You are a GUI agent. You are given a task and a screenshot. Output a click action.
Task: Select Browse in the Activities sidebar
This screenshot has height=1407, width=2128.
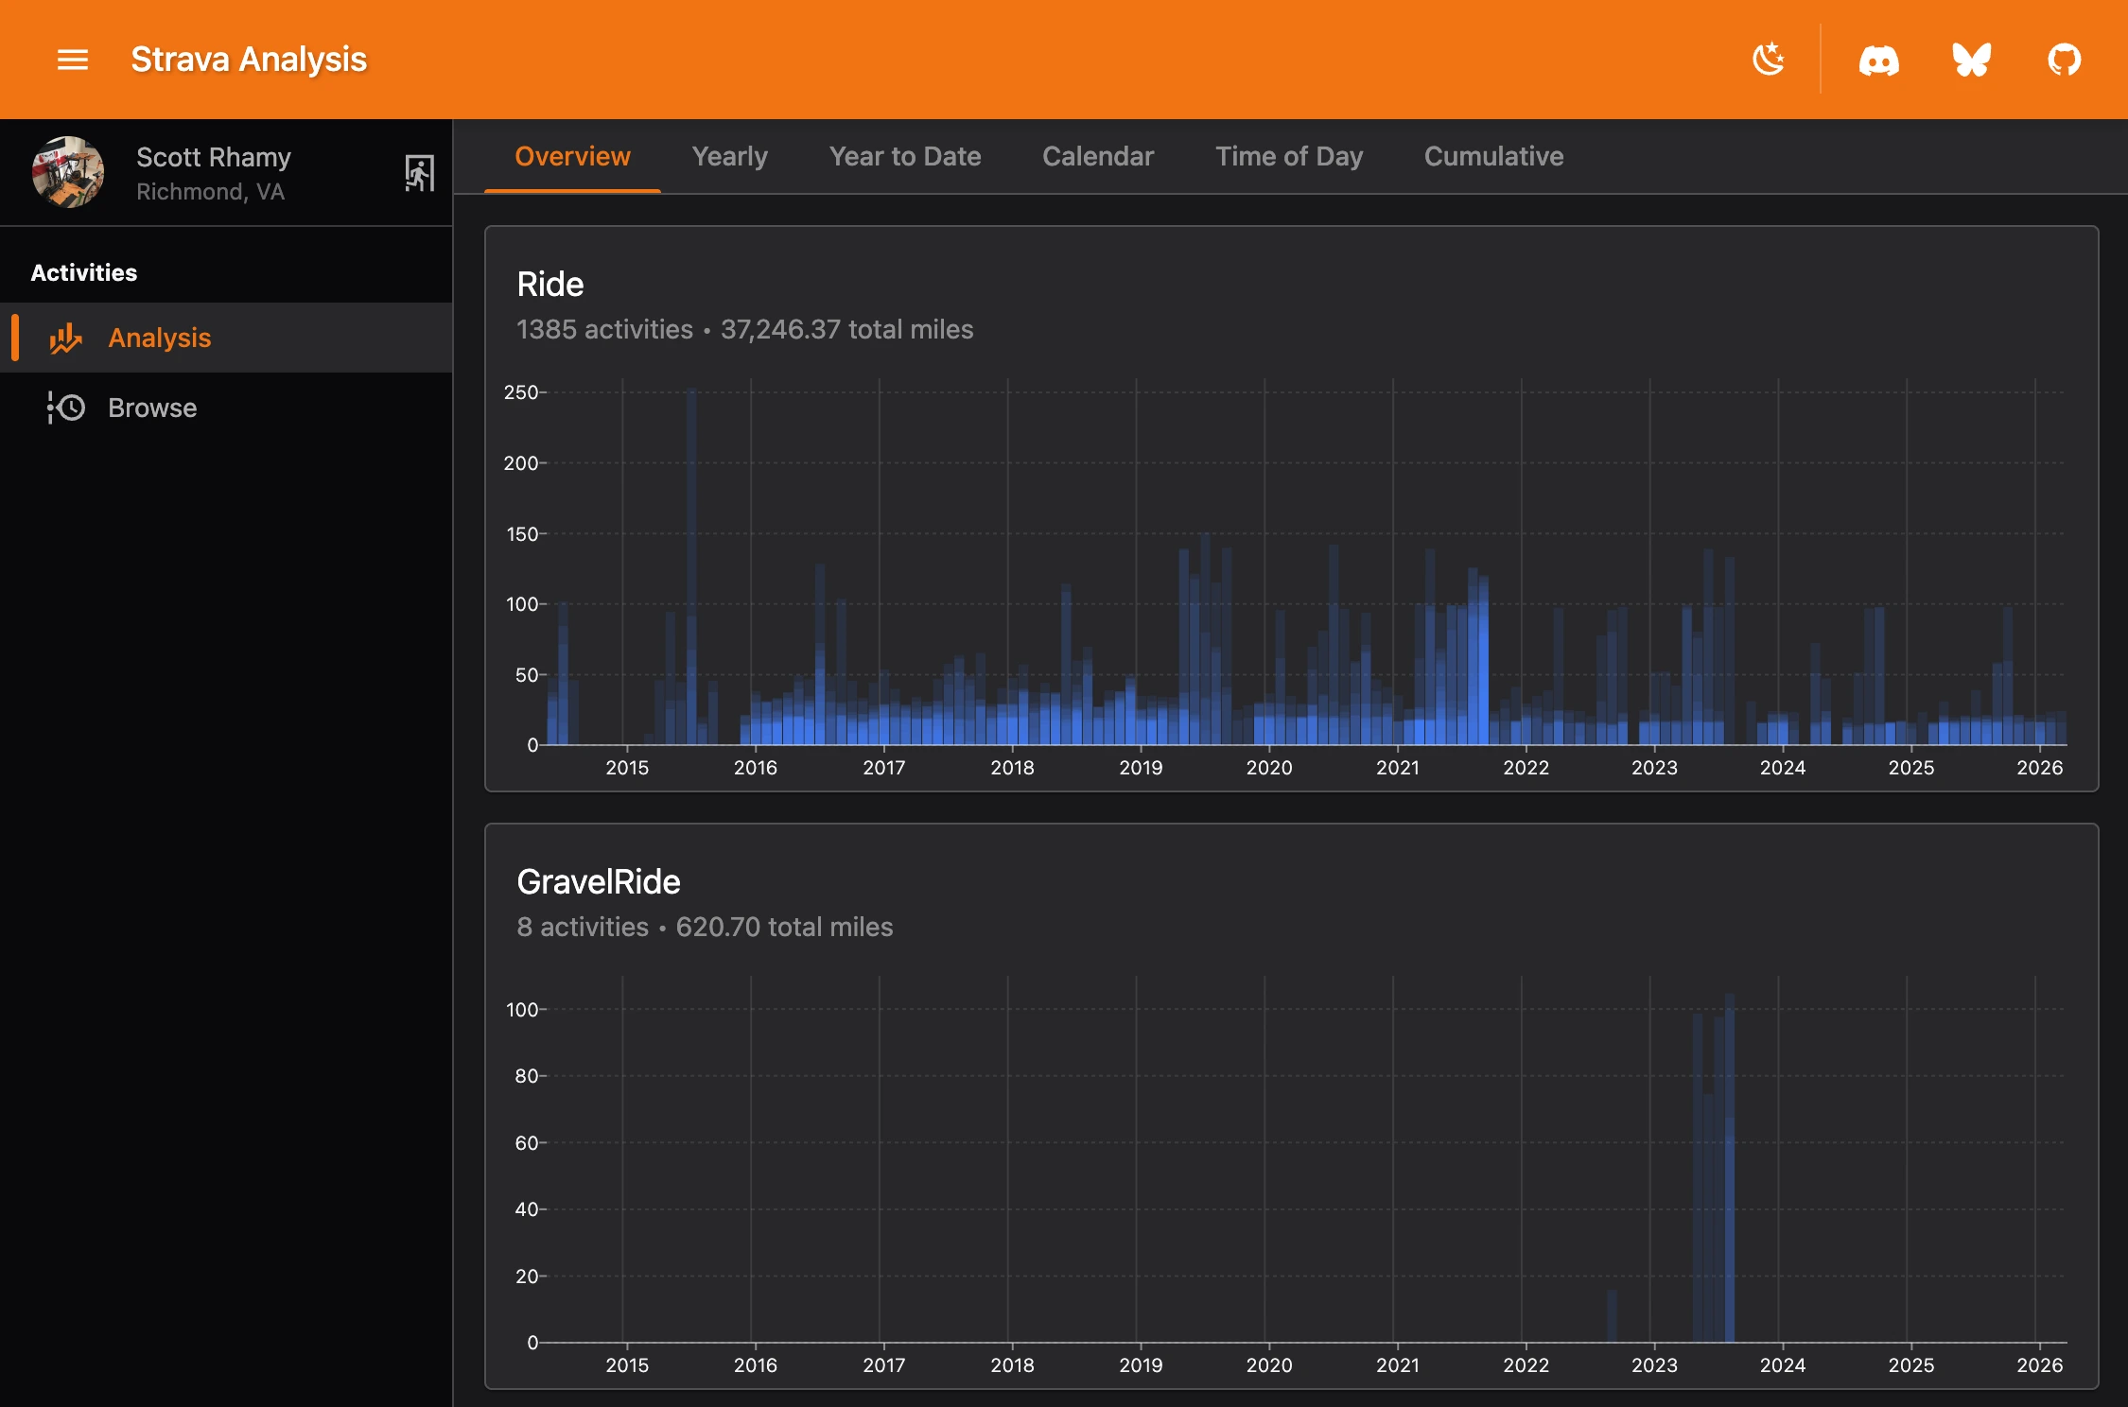152,408
